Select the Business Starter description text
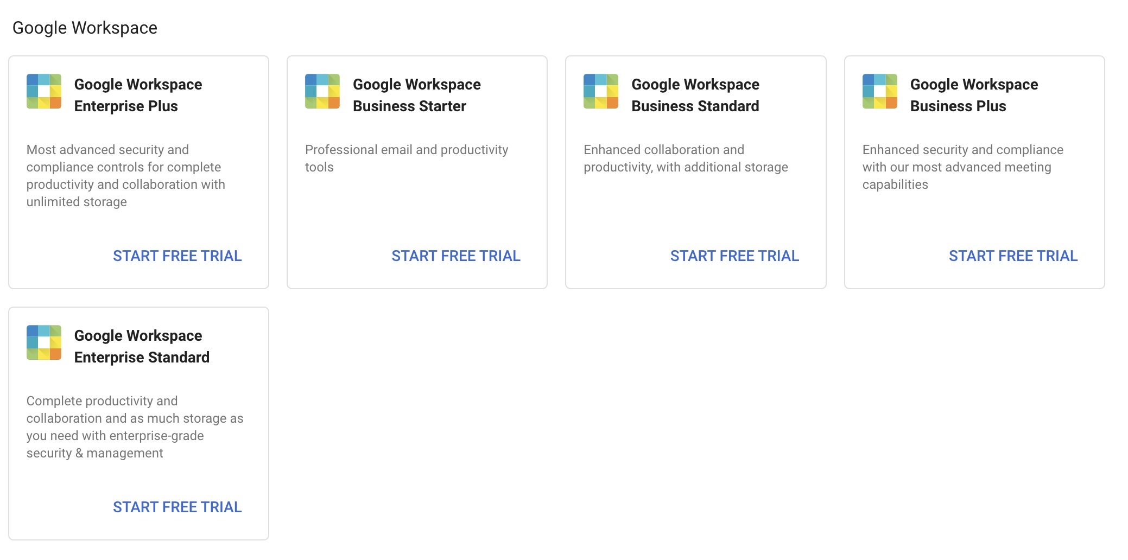The width and height of the screenshot is (1128, 560). click(407, 158)
